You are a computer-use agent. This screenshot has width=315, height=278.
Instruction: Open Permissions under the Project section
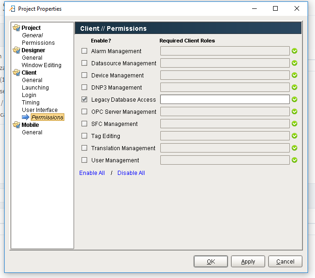click(x=38, y=42)
